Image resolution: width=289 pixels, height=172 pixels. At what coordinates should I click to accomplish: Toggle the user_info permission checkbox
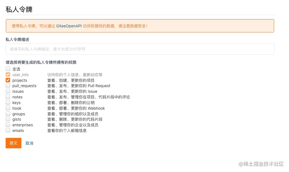[8, 74]
